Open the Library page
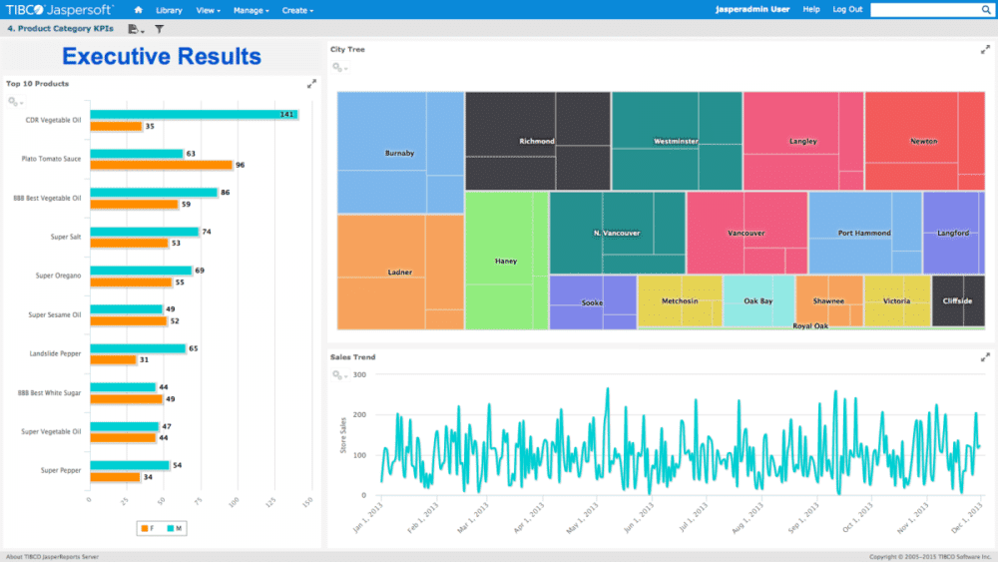This screenshot has height=562, width=998. 169,10
